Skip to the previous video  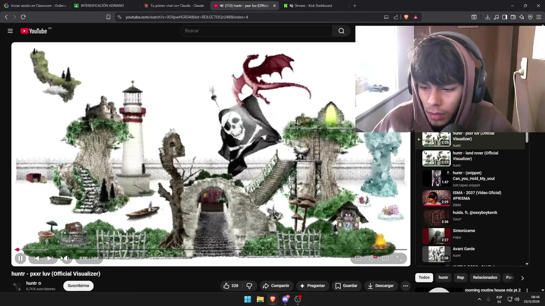[36, 258]
